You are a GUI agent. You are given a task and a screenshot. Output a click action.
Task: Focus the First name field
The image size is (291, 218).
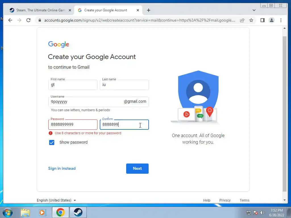pyautogui.click(x=73, y=85)
